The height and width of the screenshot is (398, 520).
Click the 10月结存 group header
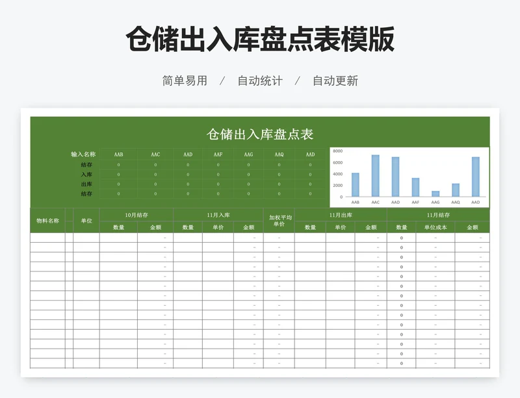click(x=136, y=215)
